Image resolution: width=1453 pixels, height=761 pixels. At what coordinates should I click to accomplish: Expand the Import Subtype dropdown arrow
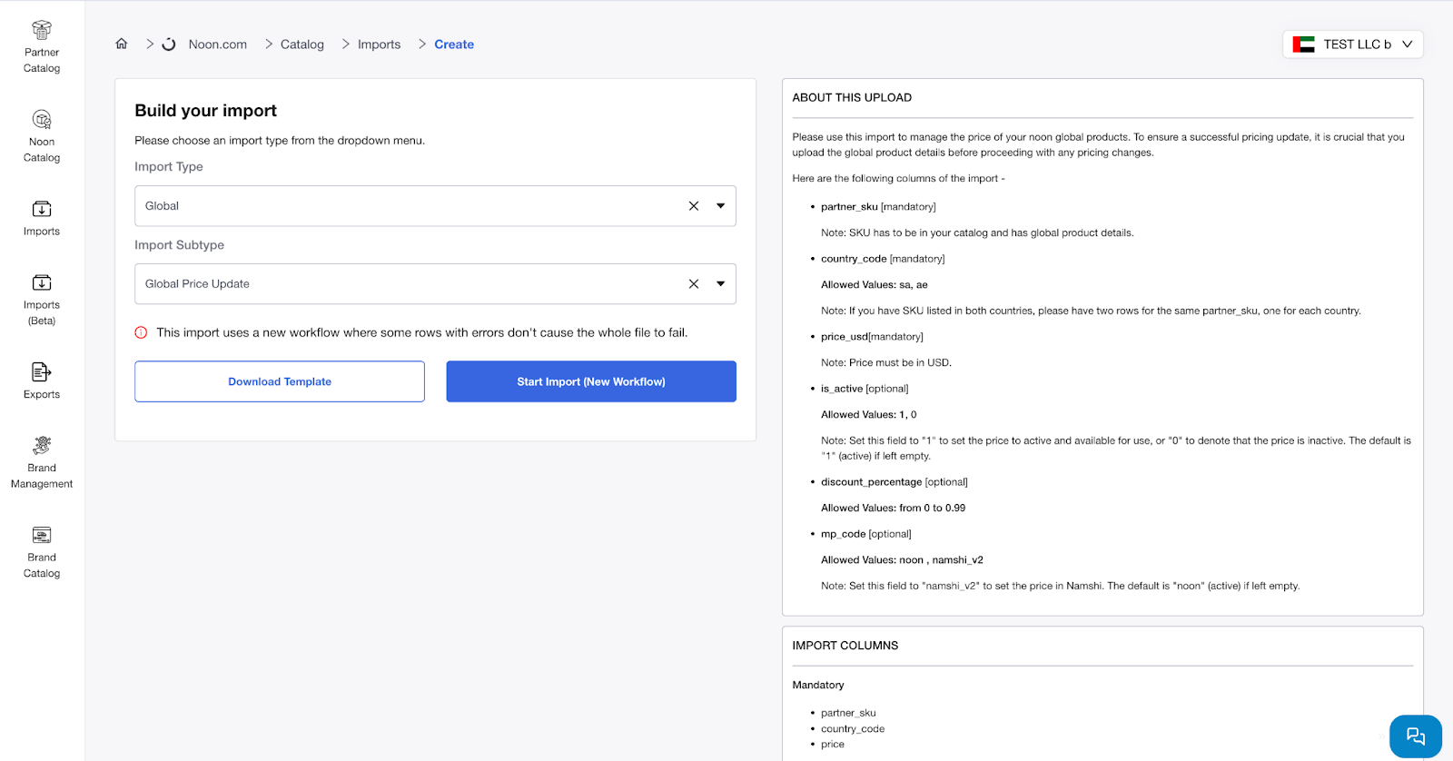[x=720, y=284]
